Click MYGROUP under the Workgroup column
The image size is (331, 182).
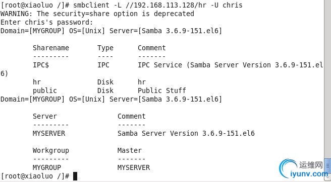click(47, 167)
